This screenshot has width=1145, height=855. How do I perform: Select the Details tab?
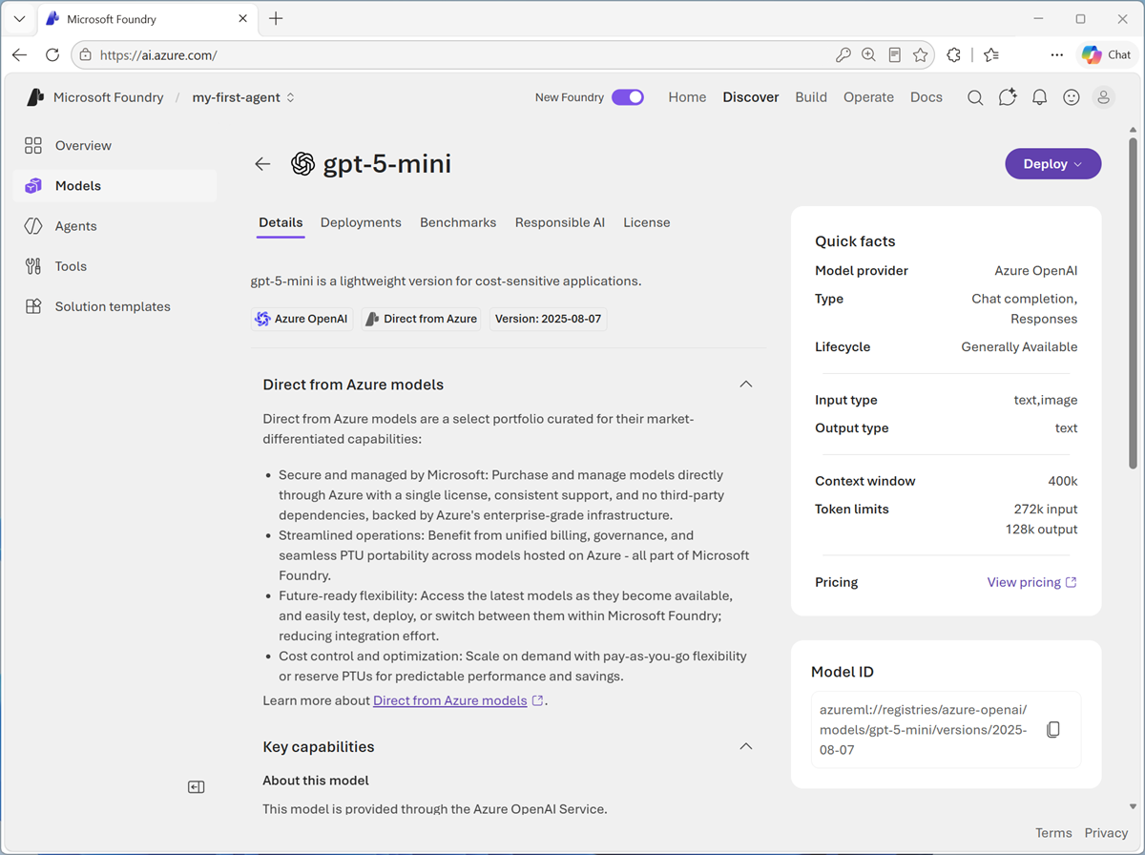coord(281,222)
